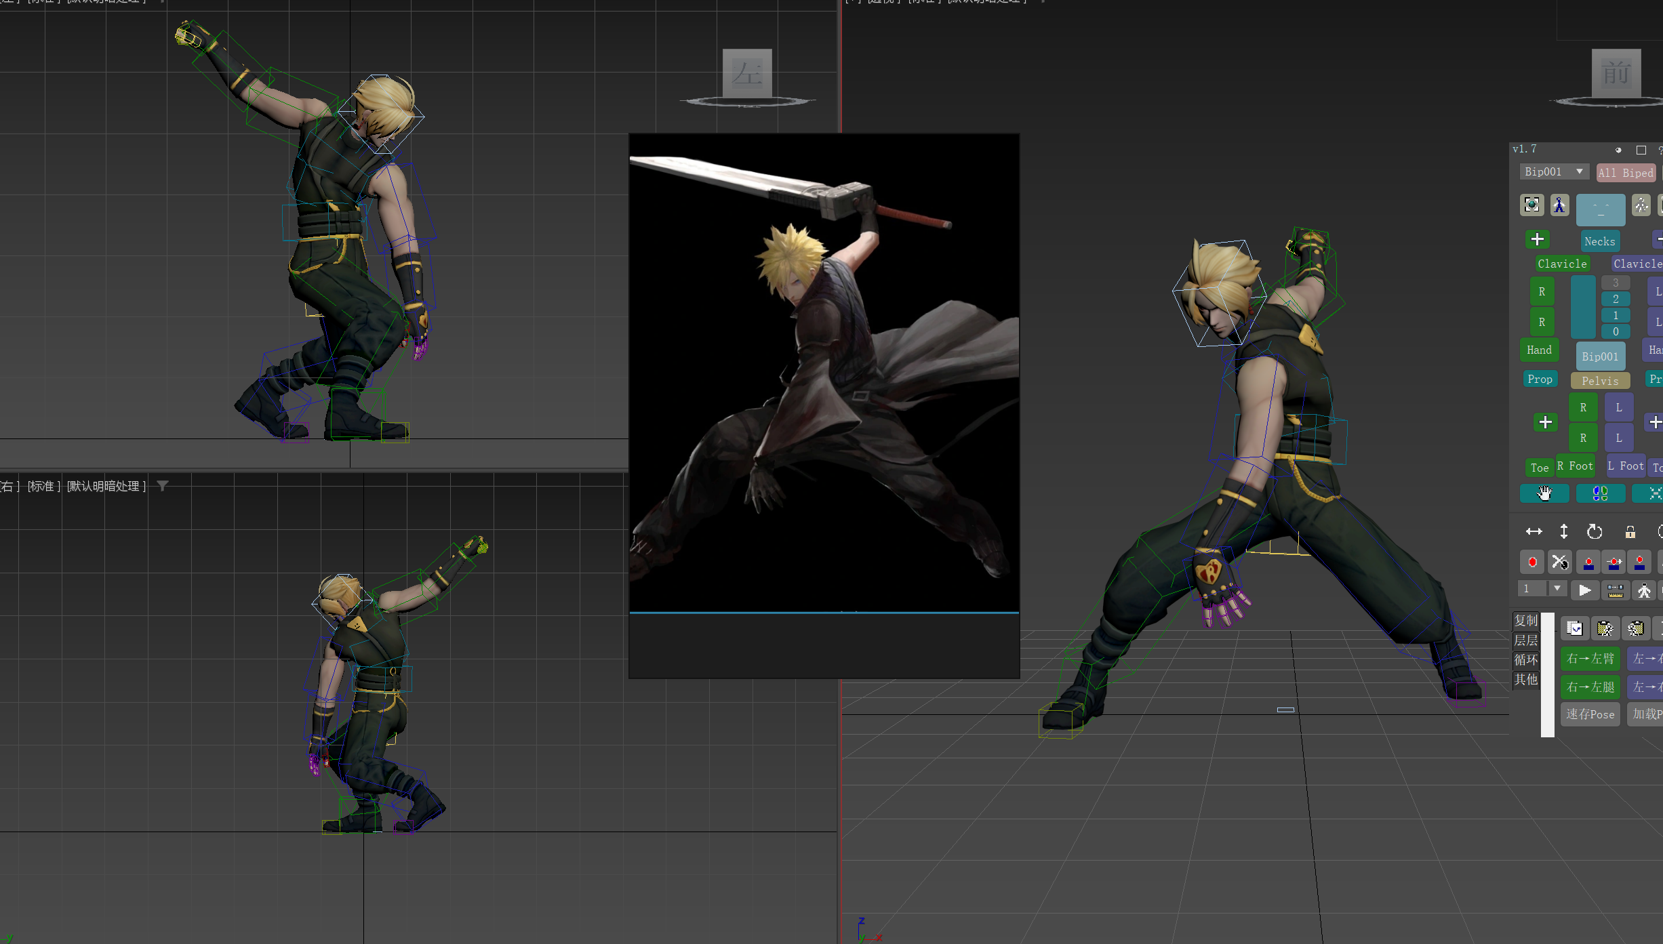Viewport: 1663px width, 944px height.
Task: Click the rotate tool icon
Action: tap(1595, 532)
